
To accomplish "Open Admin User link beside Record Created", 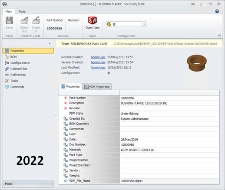I will coord(98,57).
